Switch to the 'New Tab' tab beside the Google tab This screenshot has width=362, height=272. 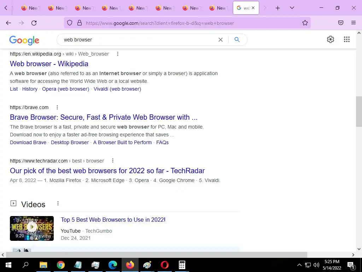tap(218, 8)
